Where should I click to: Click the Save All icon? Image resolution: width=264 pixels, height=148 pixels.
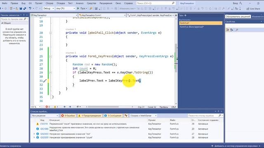[x=25, y=8]
